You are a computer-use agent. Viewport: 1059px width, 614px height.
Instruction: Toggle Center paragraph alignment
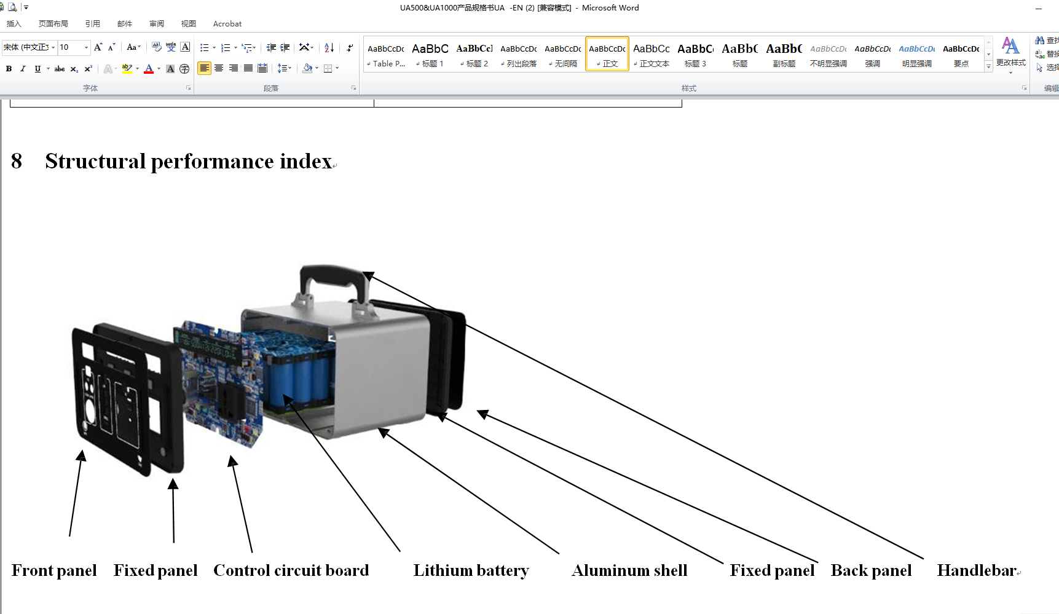tap(219, 68)
